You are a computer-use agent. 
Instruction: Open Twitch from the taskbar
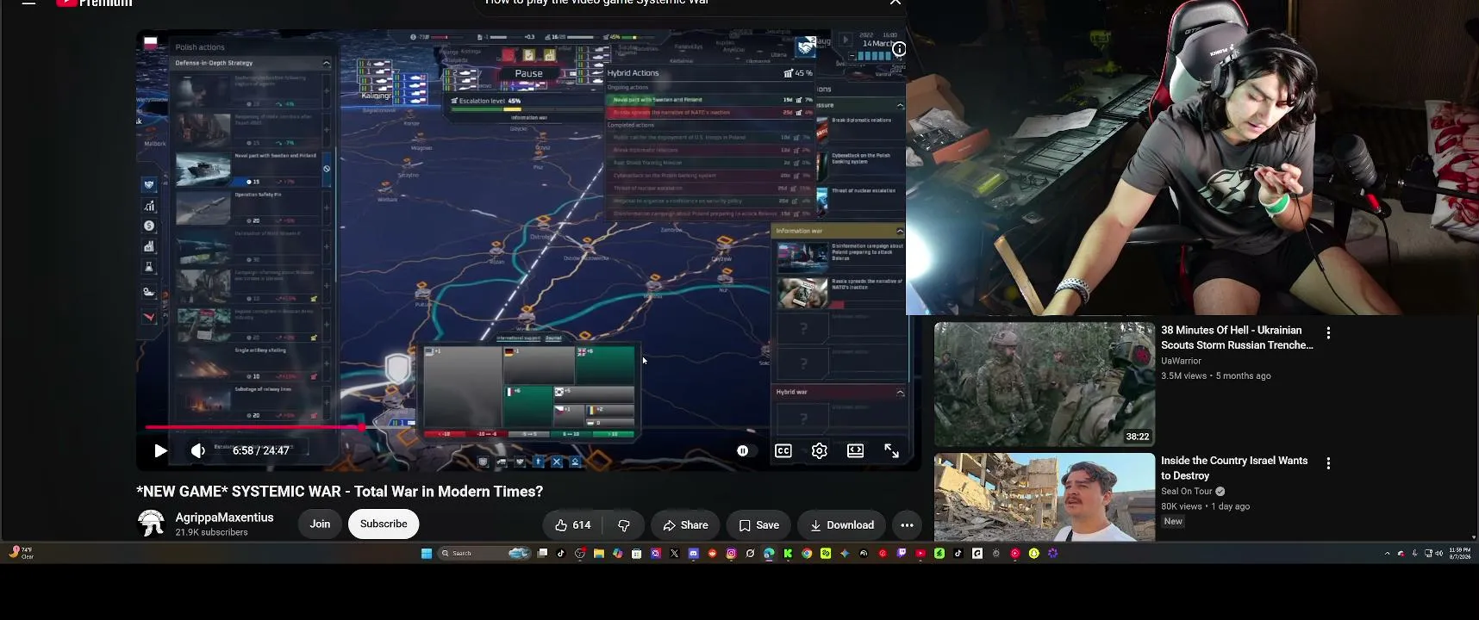(x=902, y=554)
